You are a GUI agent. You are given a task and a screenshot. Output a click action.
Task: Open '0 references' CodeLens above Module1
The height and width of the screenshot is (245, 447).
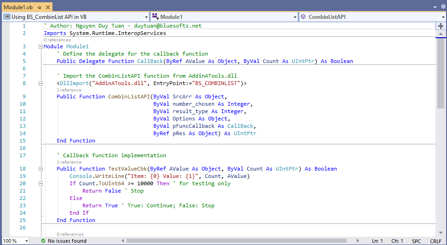(x=57, y=40)
